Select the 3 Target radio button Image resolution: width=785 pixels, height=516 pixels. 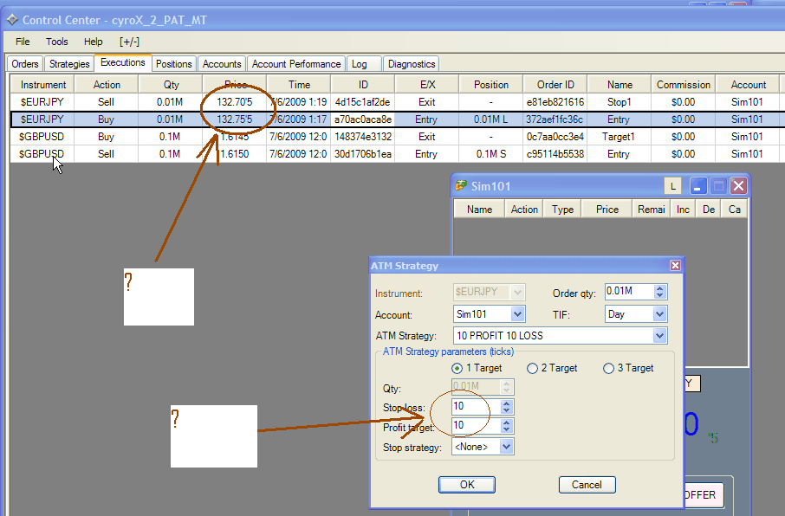coord(608,369)
